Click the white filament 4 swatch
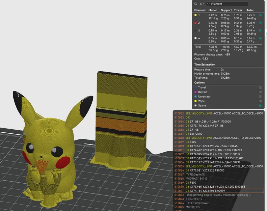This screenshot has height=211, width=267. pyautogui.click(x=195, y=38)
